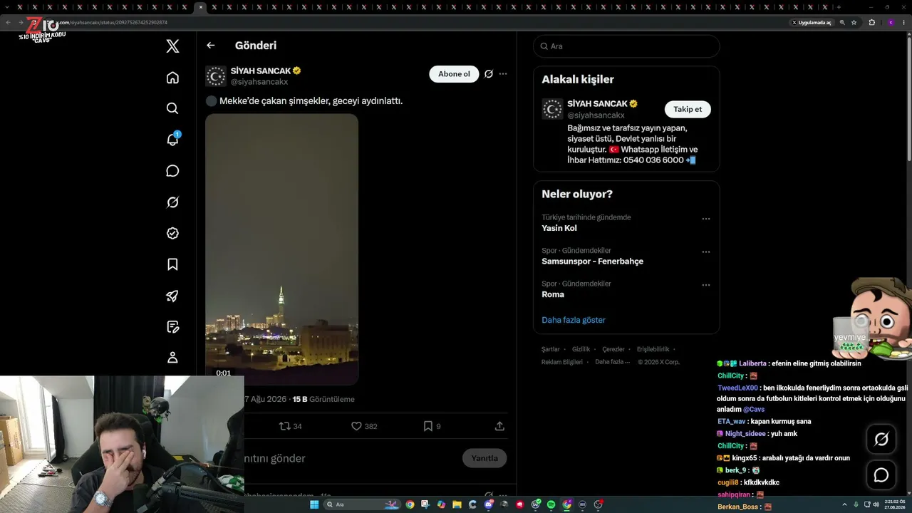Click Grok icon next to Abone ol
Image resolution: width=912 pixels, height=513 pixels.
(489, 74)
